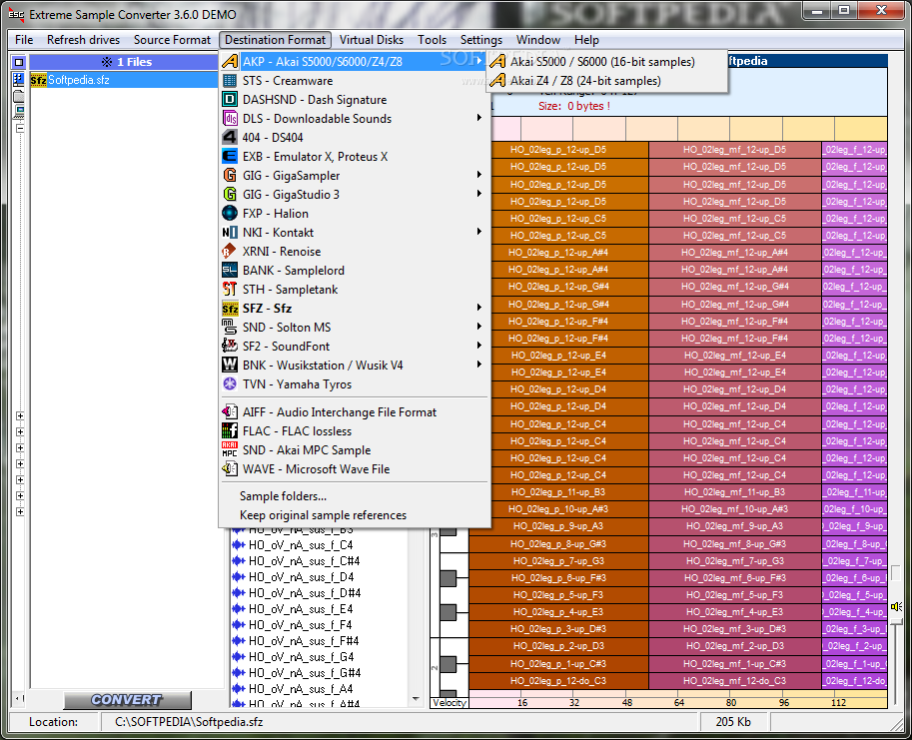Click sample HO_oV_nA_sus_f_F#4
Viewport: 912px width, 740px height.
click(x=304, y=640)
